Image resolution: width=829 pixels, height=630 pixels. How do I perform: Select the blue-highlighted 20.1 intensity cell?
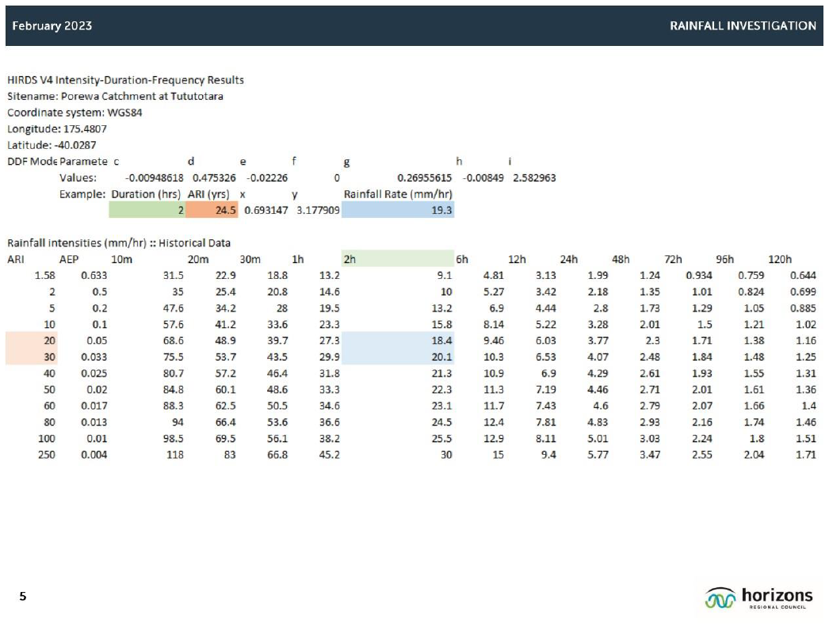[397, 357]
